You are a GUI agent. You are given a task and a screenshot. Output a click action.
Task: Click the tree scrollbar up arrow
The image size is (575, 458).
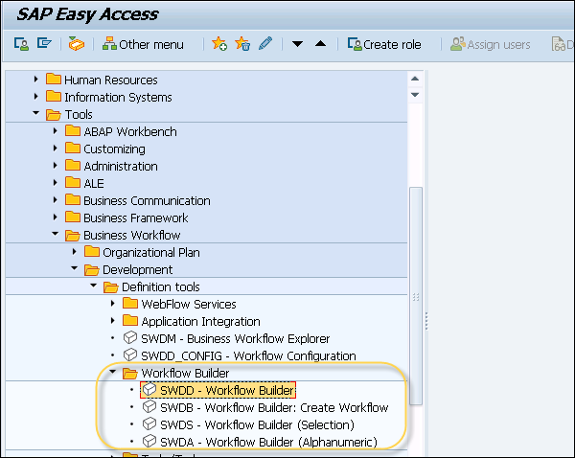[415, 79]
